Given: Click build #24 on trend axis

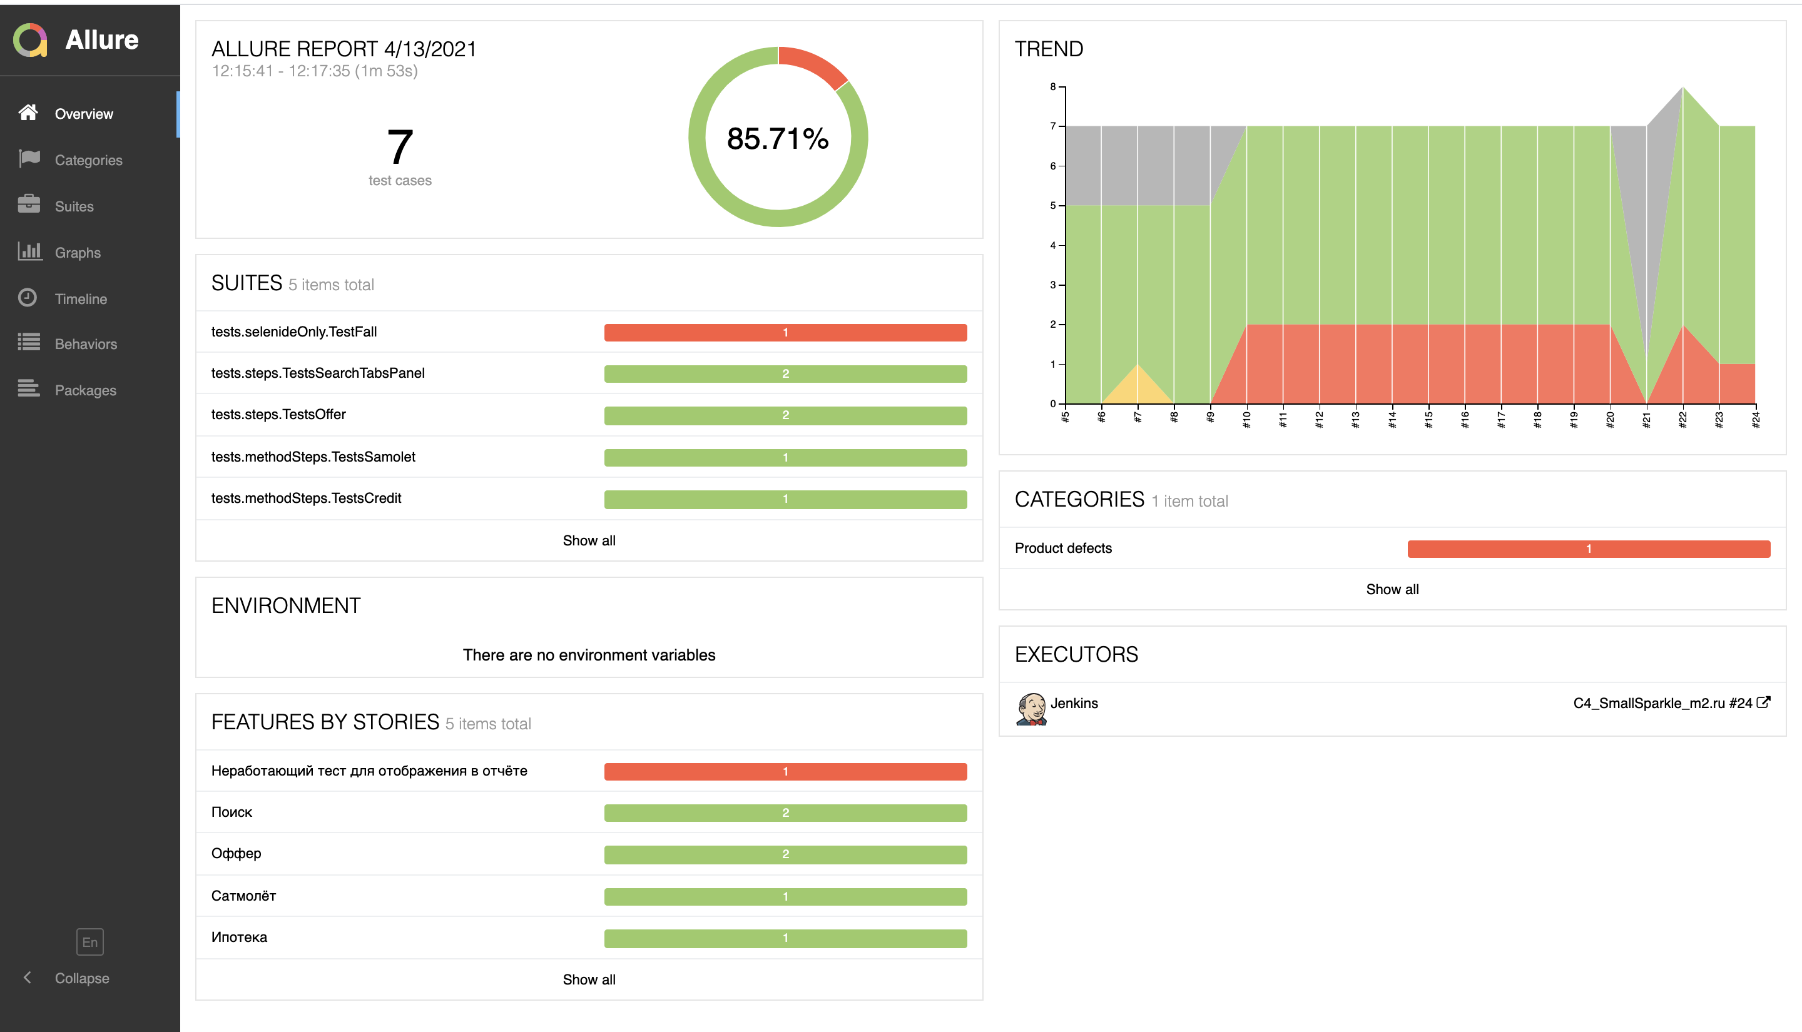Looking at the screenshot, I should coord(1755,420).
